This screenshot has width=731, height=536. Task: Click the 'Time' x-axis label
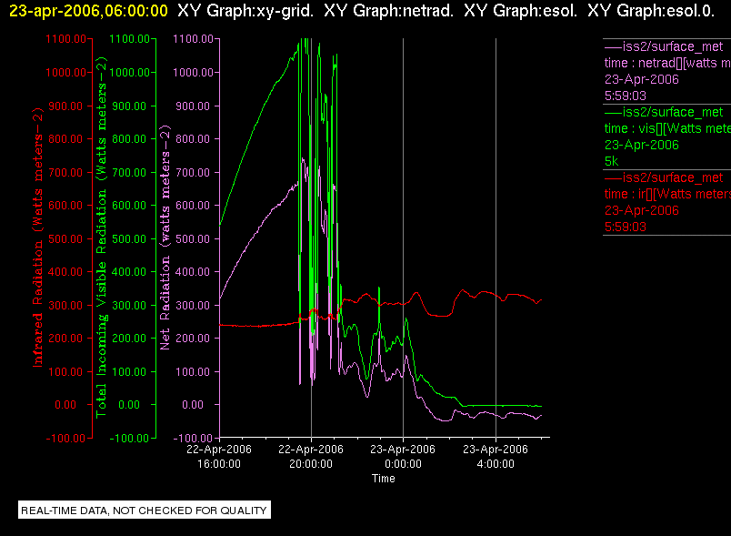click(383, 479)
